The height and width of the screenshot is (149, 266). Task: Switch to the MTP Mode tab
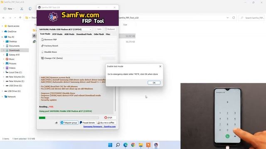[x=57, y=34]
